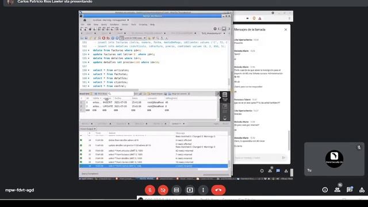Select your own video tile labeled Tu
This screenshot has width=368, height=207.
334,159
